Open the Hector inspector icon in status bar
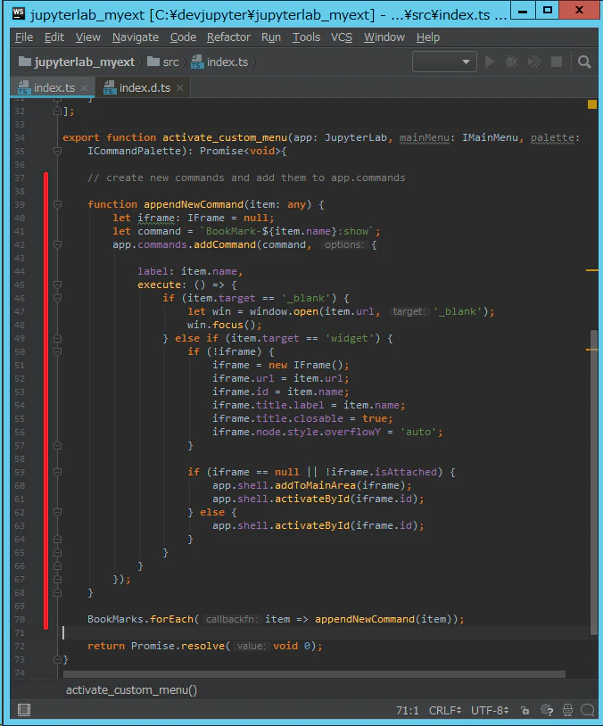 tap(568, 710)
